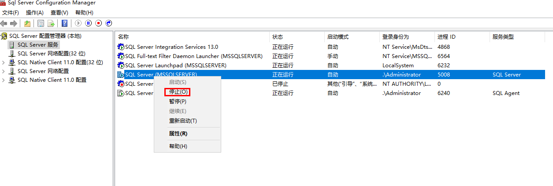
Task: Open Help via the question mark icon
Action: pos(65,23)
